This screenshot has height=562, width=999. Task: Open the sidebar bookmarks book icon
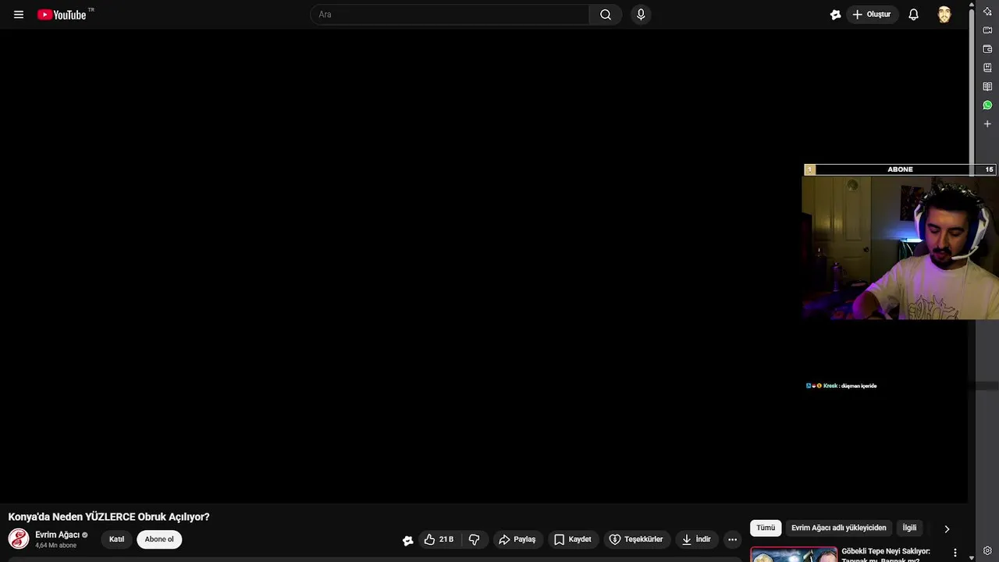click(x=987, y=68)
